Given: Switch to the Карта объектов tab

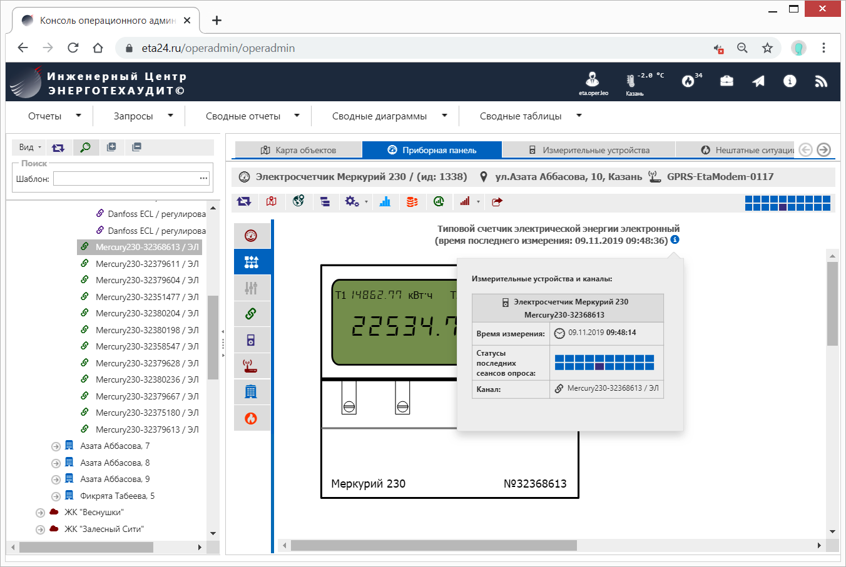Looking at the screenshot, I should (x=298, y=150).
